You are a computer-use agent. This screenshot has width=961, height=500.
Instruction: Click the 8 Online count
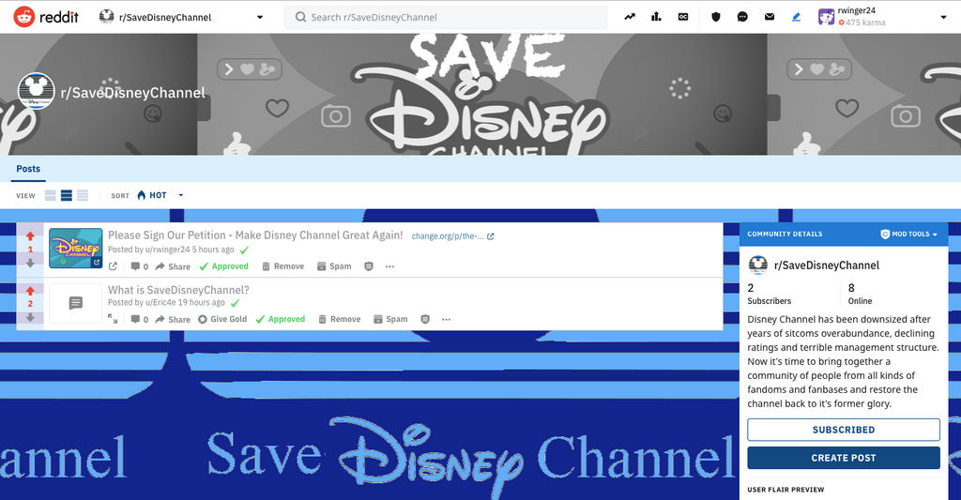click(x=860, y=295)
